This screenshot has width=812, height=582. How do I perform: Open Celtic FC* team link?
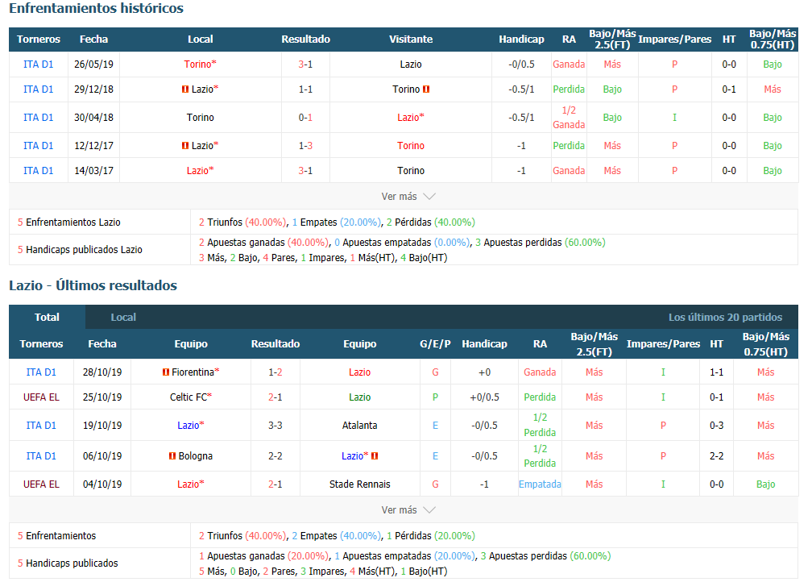[191, 397]
